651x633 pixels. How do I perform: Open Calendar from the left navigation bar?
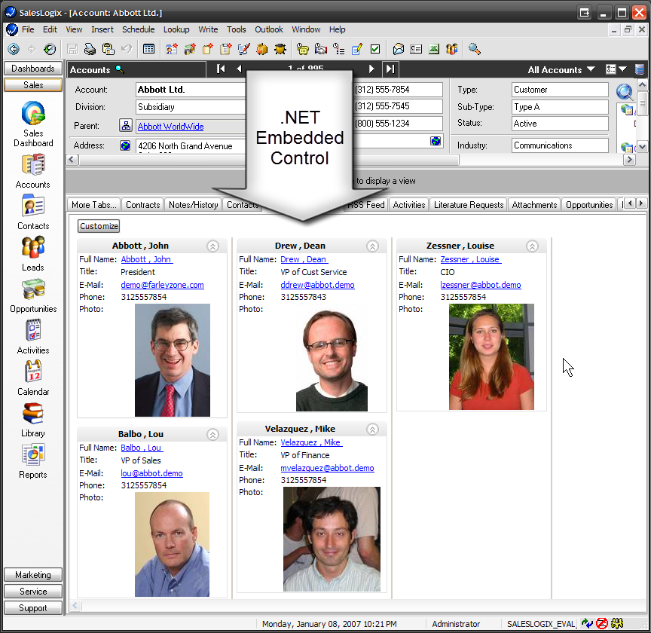(33, 378)
